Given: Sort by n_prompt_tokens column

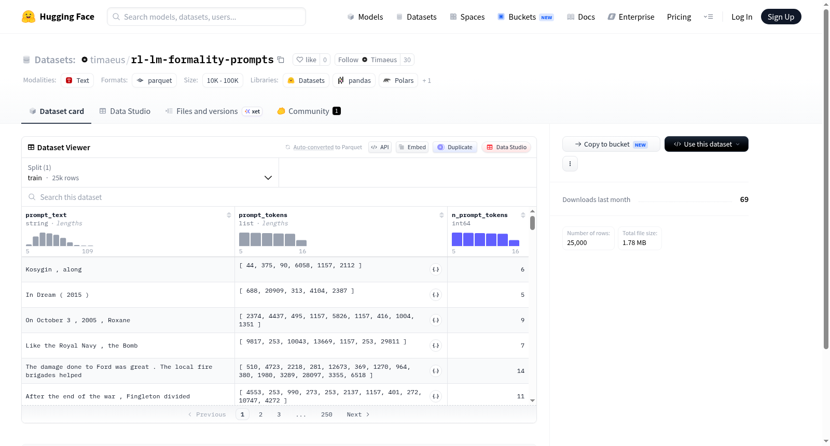Looking at the screenshot, I should [x=523, y=215].
